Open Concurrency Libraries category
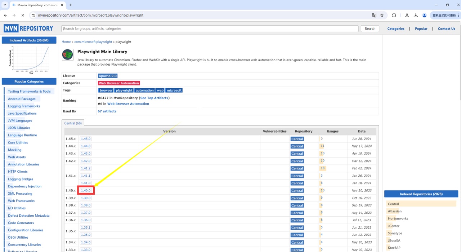461x252 pixels. pyautogui.click(x=24, y=245)
